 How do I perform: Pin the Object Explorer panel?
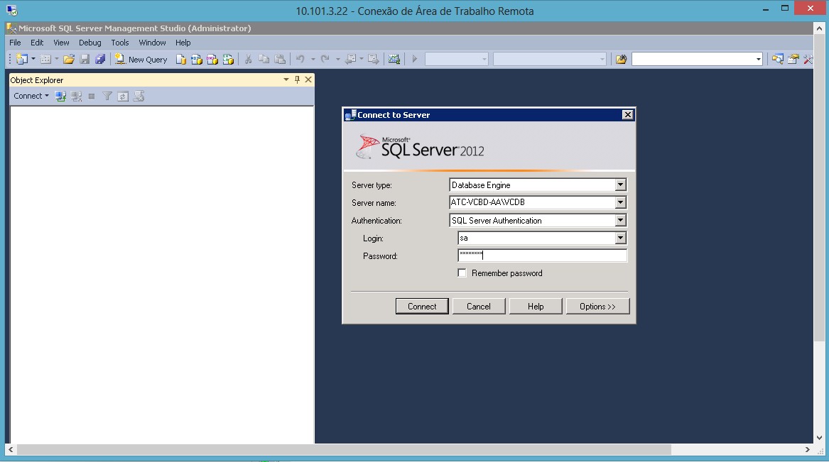point(297,80)
